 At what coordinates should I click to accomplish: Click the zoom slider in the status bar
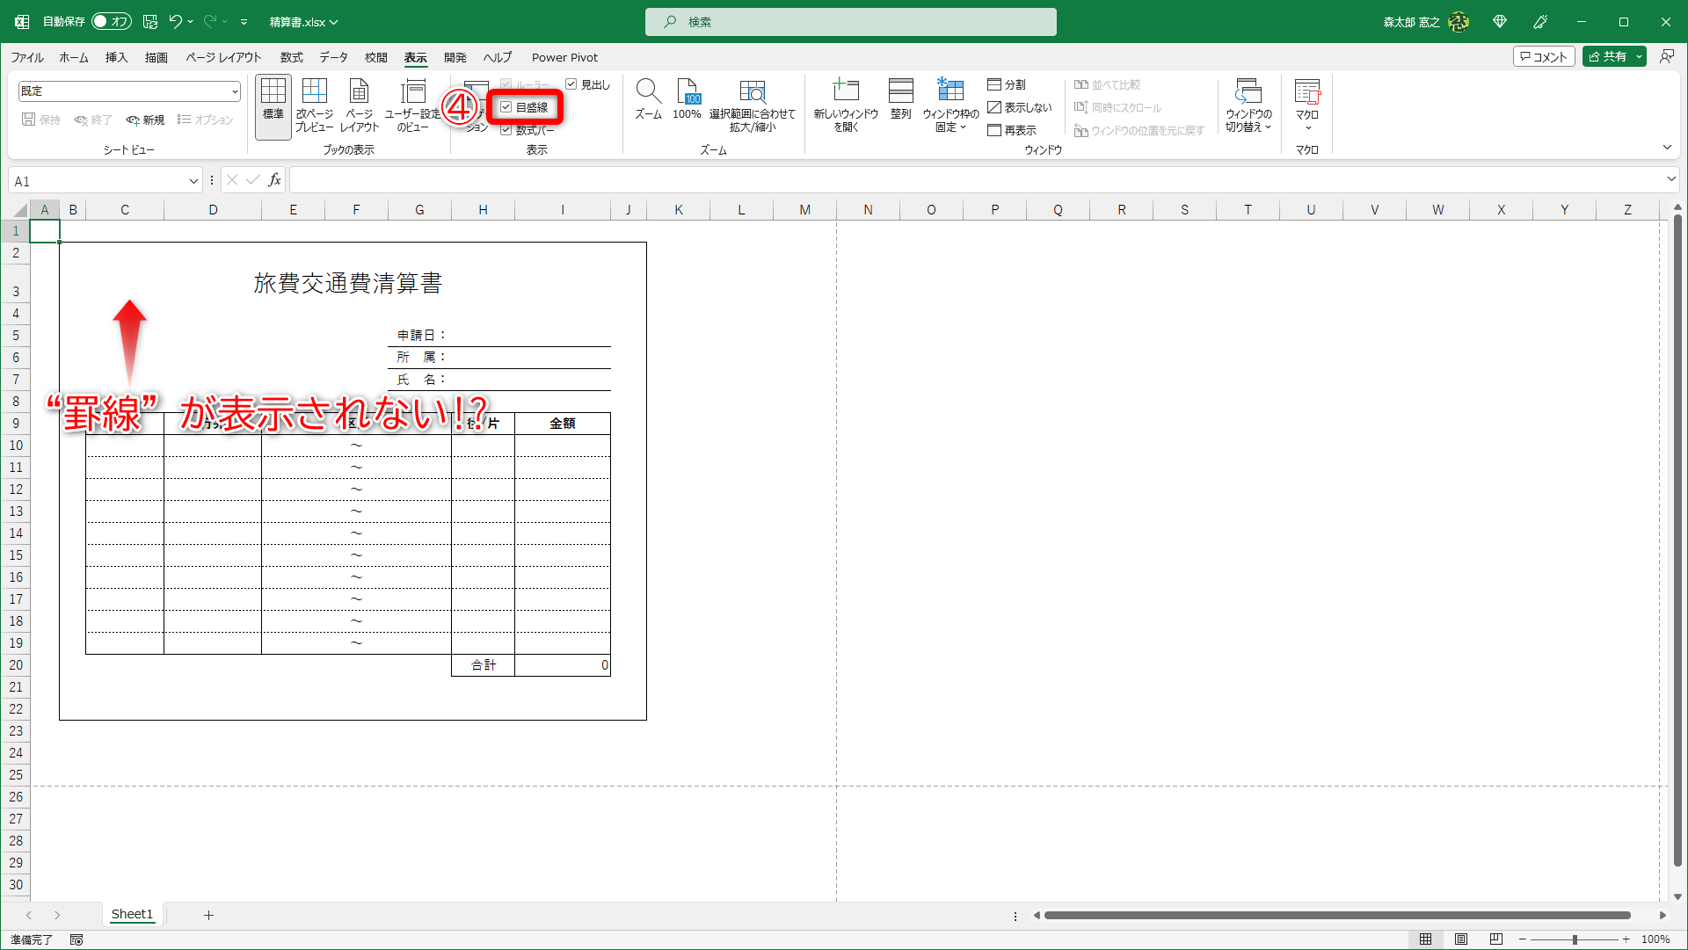[x=1574, y=939]
